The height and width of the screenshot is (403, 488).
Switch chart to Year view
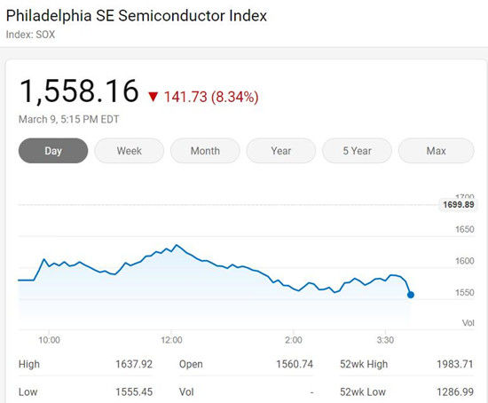tap(281, 151)
